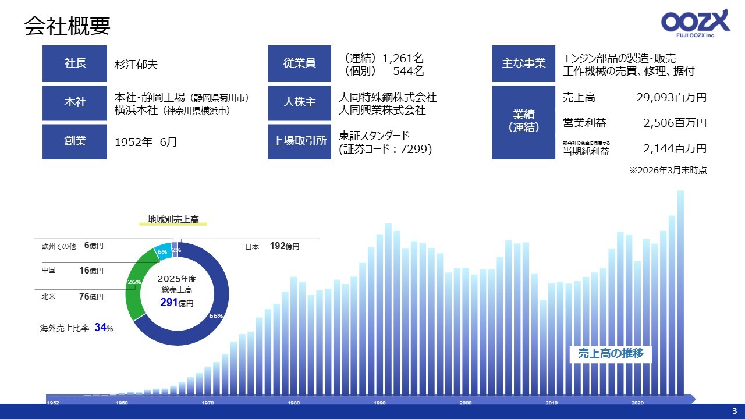Image resolution: width=745 pixels, height=419 pixels.
Task: Click the text エンジン部品の製造・販売
Action: pos(619,58)
